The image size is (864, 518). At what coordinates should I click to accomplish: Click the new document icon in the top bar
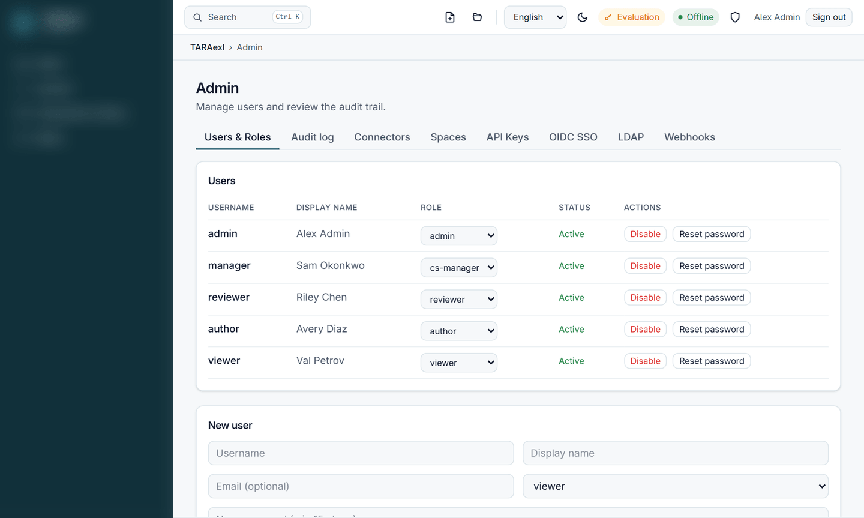click(x=450, y=17)
